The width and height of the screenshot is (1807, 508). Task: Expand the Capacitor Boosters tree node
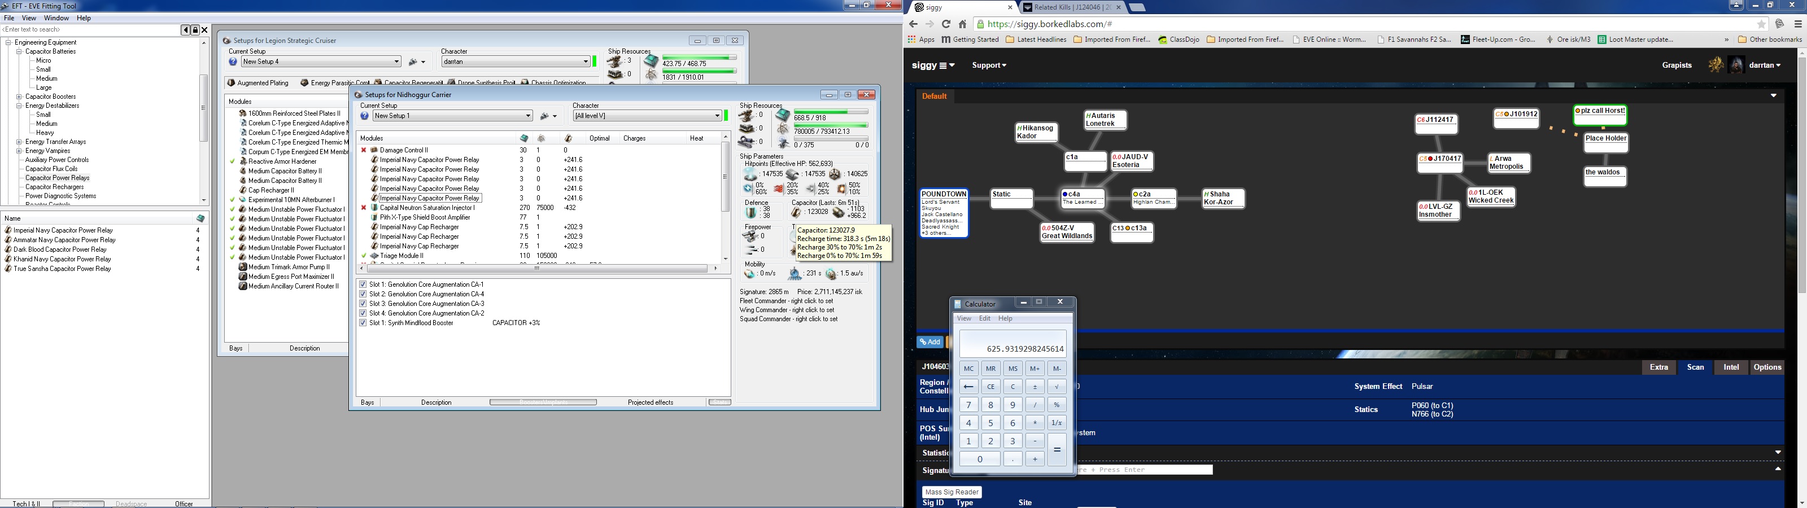point(20,97)
